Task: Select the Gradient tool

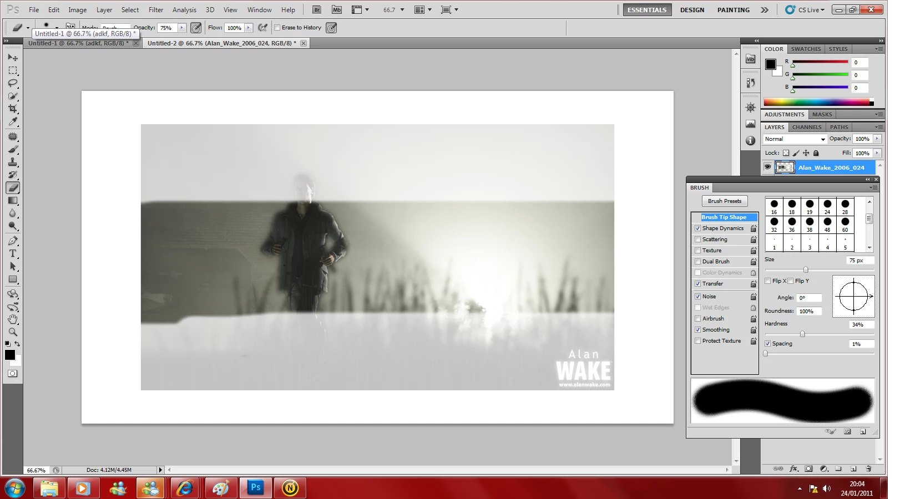Action: 13,200
